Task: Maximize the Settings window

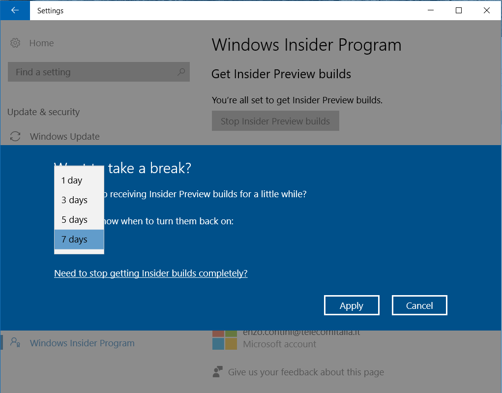Action: [x=458, y=10]
